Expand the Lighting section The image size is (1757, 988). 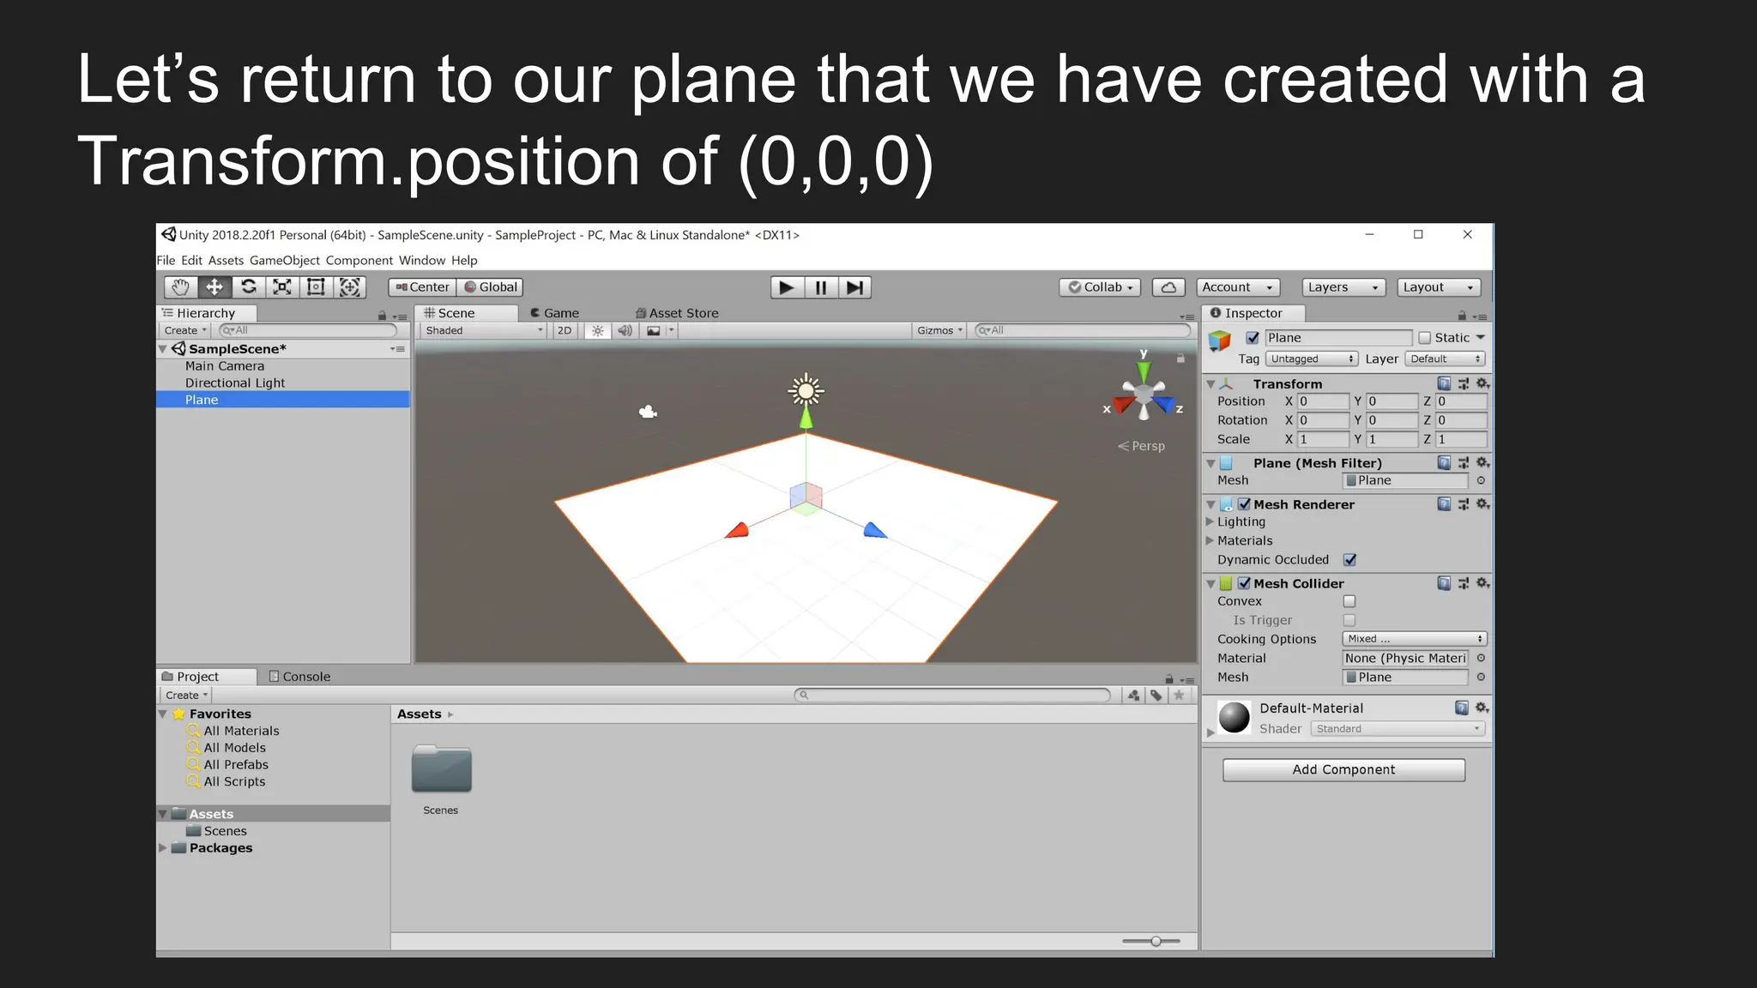(1210, 521)
